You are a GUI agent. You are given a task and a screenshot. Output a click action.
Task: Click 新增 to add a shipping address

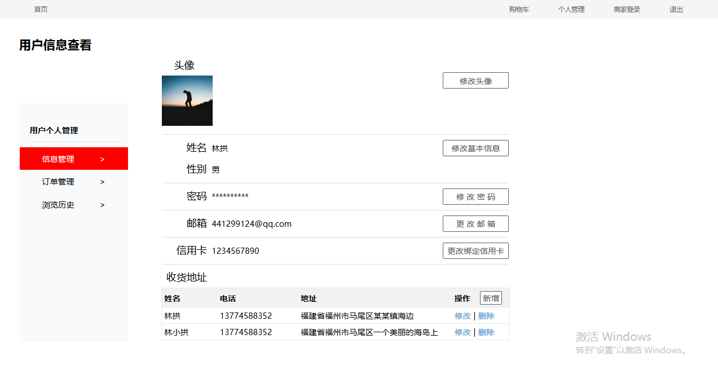click(x=491, y=298)
